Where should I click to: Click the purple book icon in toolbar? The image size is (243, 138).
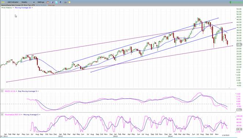(52, 2)
